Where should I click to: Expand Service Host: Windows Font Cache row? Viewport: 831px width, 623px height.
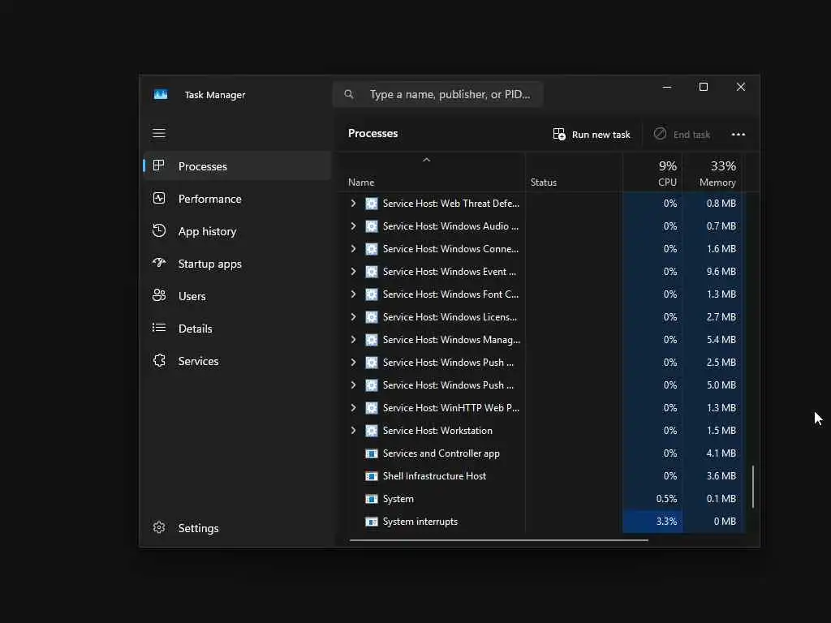354,294
